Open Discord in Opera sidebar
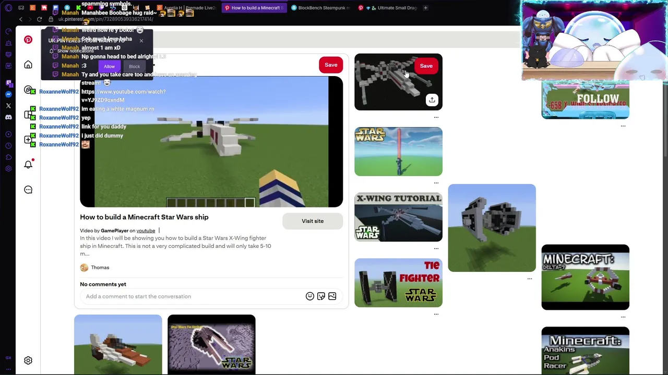 (8, 117)
